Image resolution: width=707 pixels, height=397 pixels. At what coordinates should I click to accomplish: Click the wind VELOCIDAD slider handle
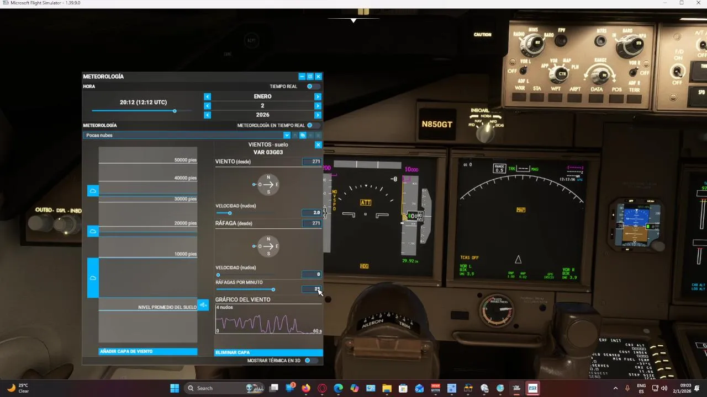[230, 213]
